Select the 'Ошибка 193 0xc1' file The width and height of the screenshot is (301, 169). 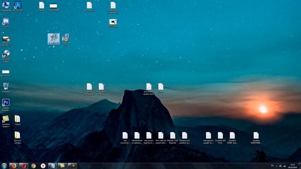(x=220, y=138)
